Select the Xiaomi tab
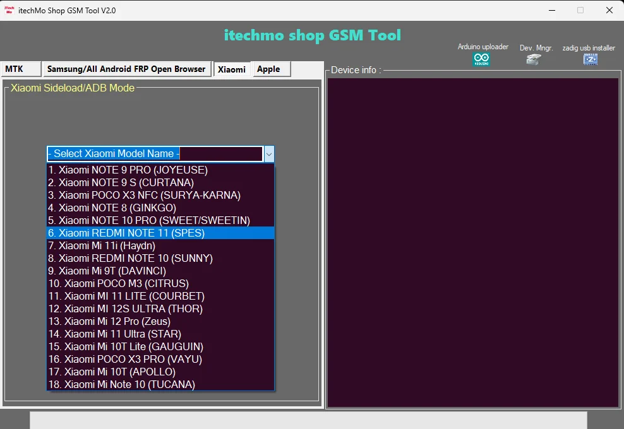This screenshot has height=429, width=624. [232, 69]
